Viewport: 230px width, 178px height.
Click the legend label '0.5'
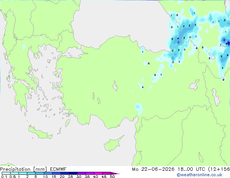13,177
